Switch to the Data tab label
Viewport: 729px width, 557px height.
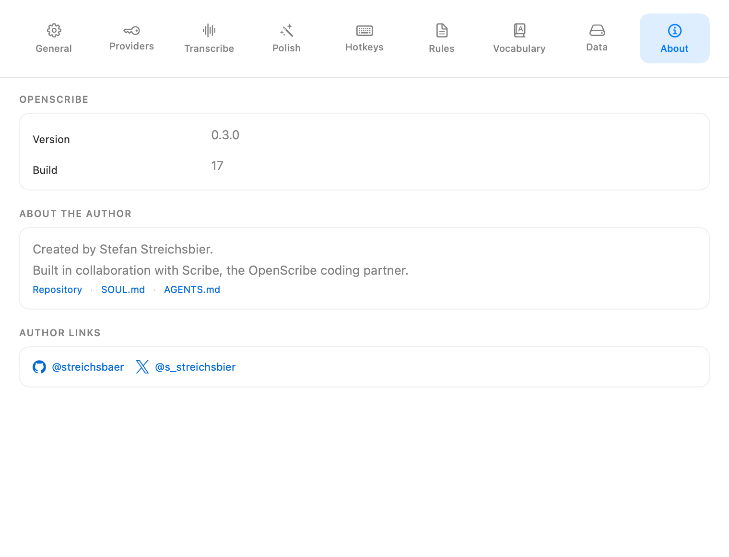pyautogui.click(x=597, y=47)
